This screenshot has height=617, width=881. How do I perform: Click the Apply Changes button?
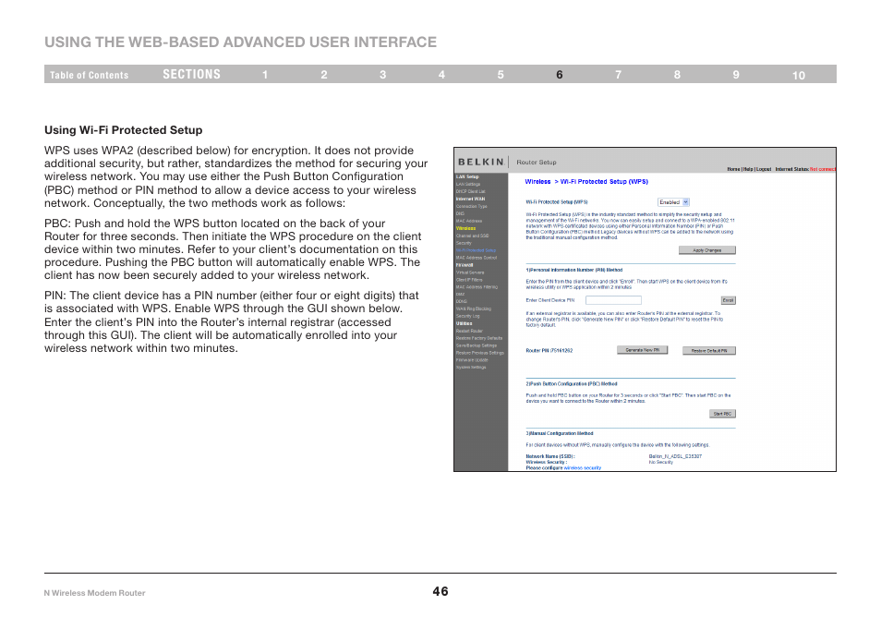[706, 250]
